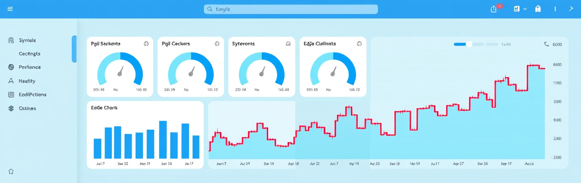The height and width of the screenshot is (183, 581).
Task: Click the sidebar's blue vertical scrollbar
Action: click(74, 49)
